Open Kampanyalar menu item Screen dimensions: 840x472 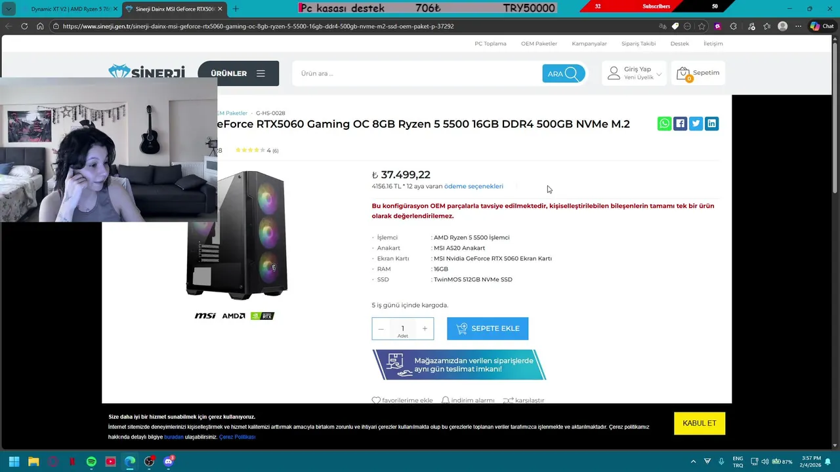click(x=589, y=43)
